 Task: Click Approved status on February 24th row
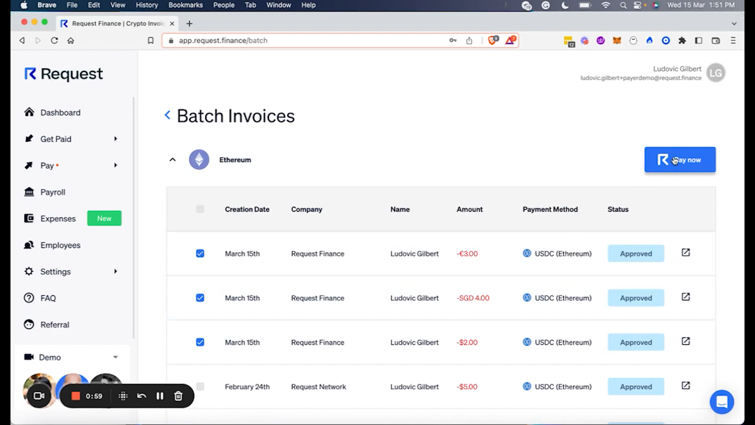tap(636, 387)
